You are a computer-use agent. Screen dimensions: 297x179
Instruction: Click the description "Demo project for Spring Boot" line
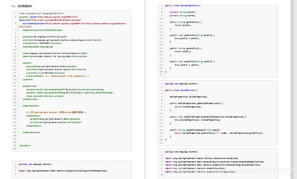[x=55, y=56]
